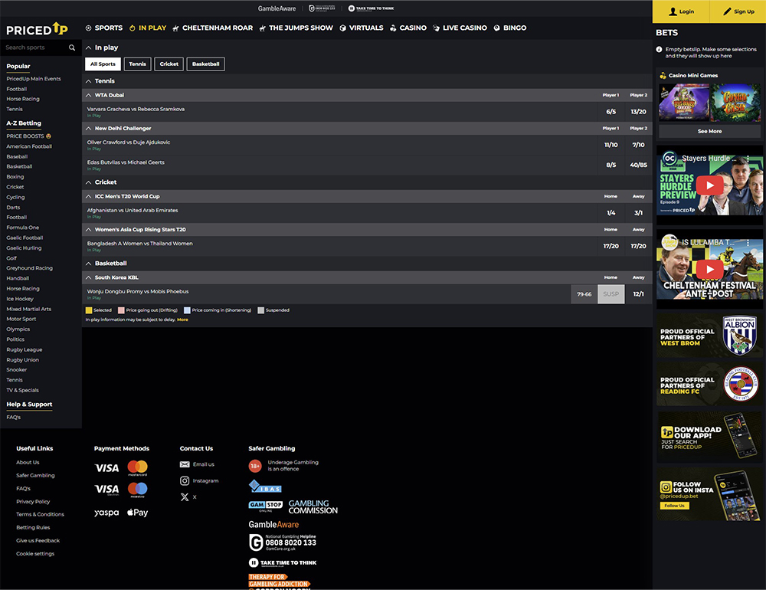Click the Email us envelope icon

coord(185,464)
